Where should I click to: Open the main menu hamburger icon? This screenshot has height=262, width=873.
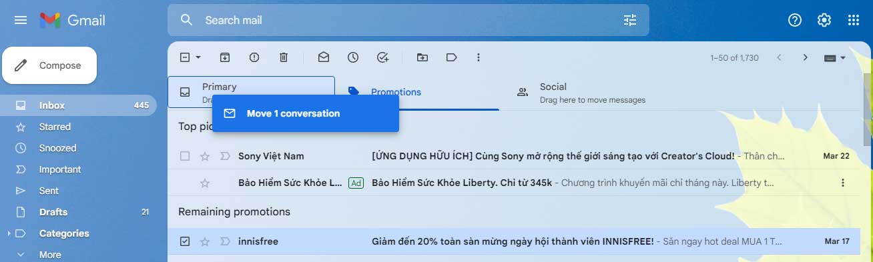coord(21,20)
